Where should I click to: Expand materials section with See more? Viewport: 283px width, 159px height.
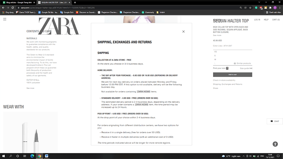tap(30, 88)
